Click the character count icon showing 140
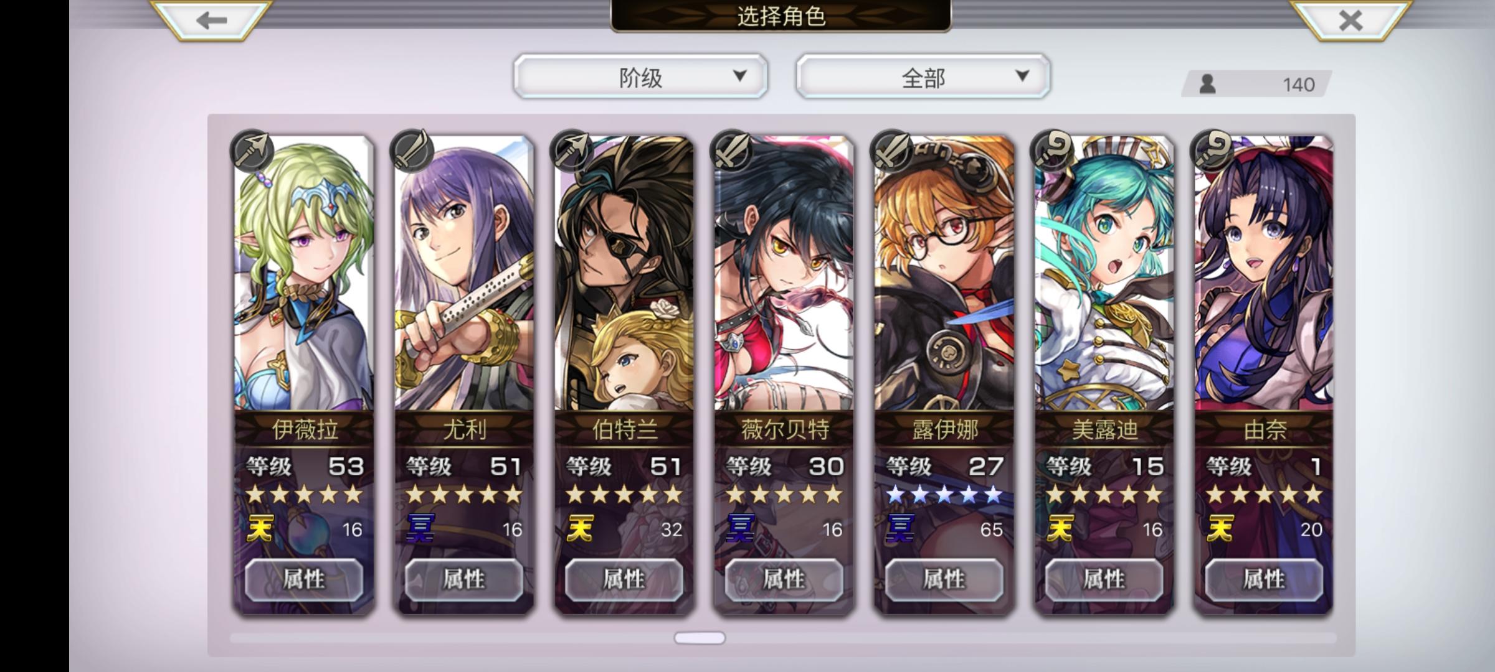The image size is (1495, 672). 1208,84
